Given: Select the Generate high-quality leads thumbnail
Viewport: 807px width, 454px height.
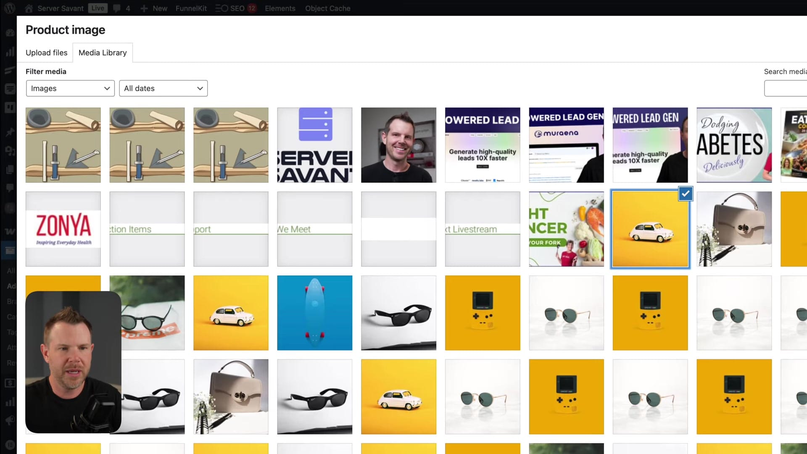Looking at the screenshot, I should tap(483, 145).
